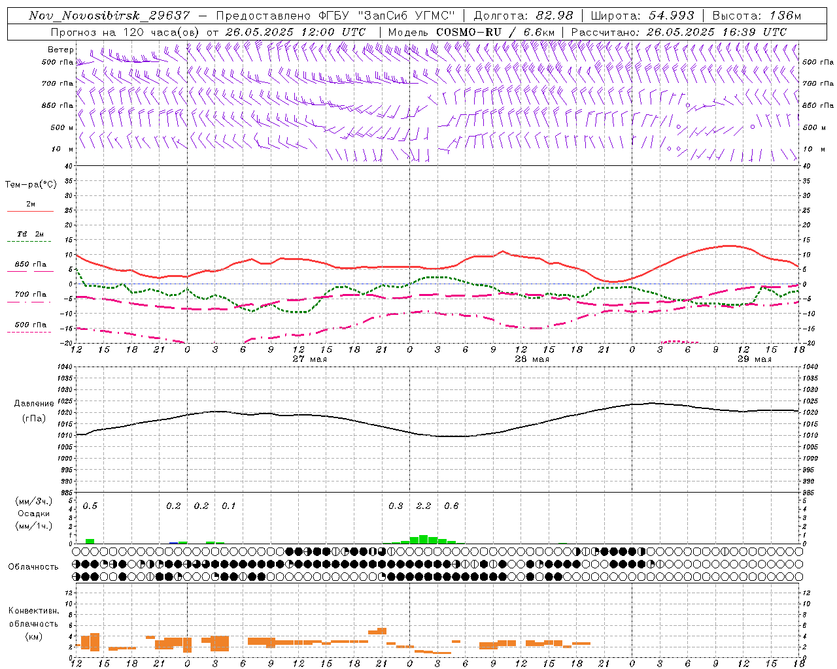Click the "0.1" precipitation amount
The height and width of the screenshot is (669, 837).
pos(229,506)
